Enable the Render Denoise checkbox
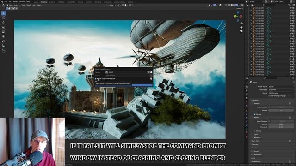 [255, 131]
